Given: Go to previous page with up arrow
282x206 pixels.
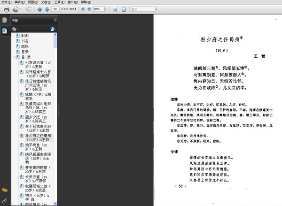Looking at the screenshot, I should click(x=39, y=9).
